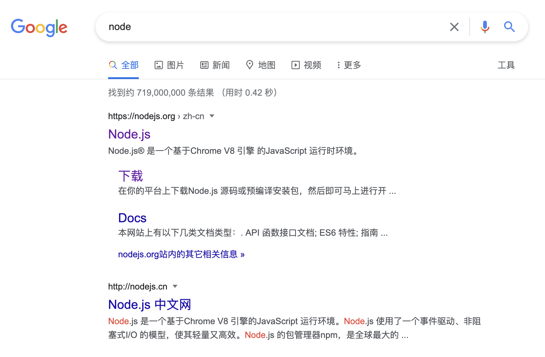
Task: Click the 下载 sitelink description text
Action: [x=257, y=191]
